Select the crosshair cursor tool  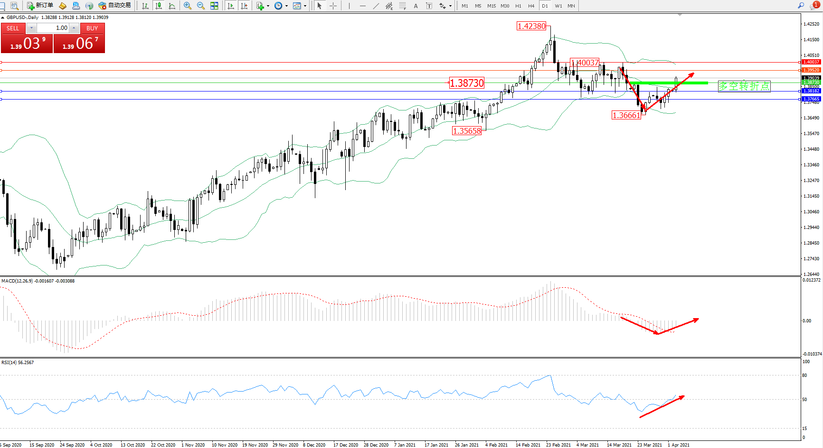[333, 6]
